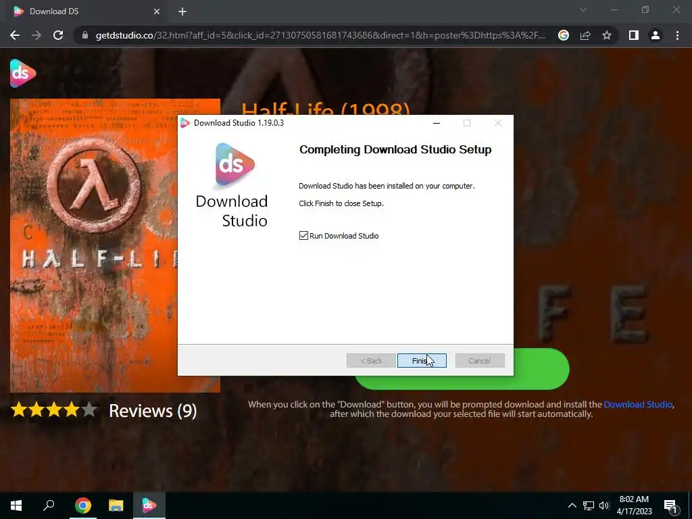Click the Reviews (9) text

(x=153, y=411)
